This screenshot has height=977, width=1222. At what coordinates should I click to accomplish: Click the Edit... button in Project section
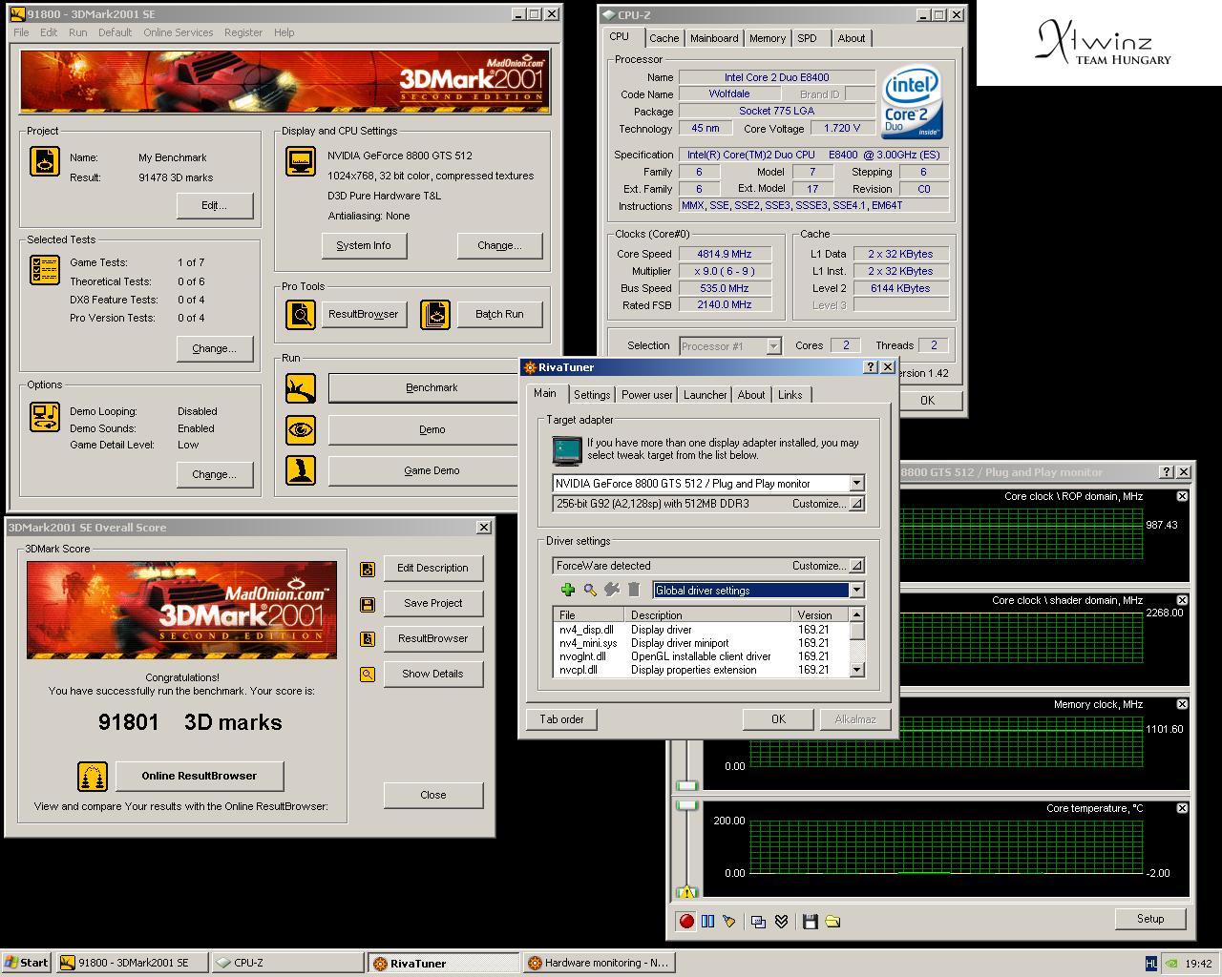point(214,205)
